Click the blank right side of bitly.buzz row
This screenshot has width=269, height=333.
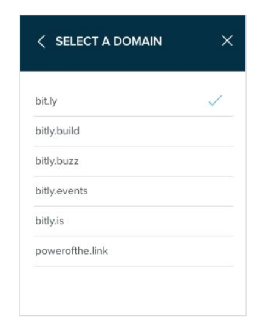(169, 161)
